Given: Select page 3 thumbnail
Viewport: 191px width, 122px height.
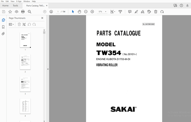Looking at the screenshot, I should [x=25, y=84].
